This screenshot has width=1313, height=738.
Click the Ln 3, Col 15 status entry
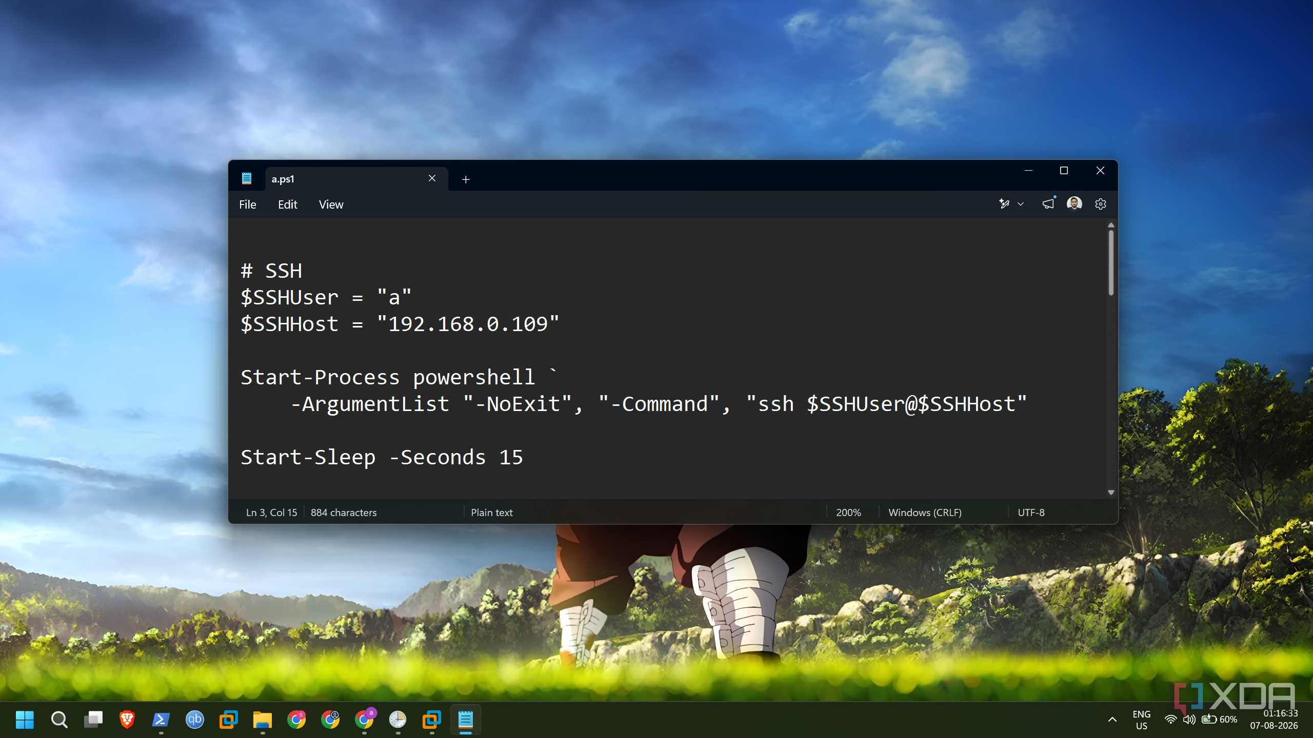[271, 512]
